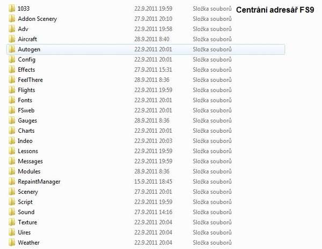Click the Aircraft folder name
The height and width of the screenshot is (249, 322).
(27, 39)
